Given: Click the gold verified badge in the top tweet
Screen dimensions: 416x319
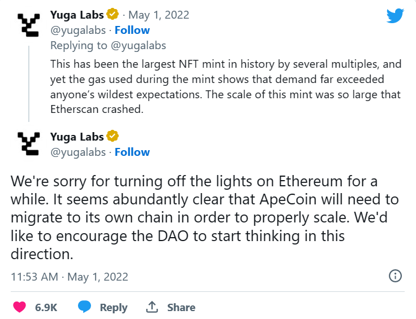Looking at the screenshot, I should [x=113, y=15].
